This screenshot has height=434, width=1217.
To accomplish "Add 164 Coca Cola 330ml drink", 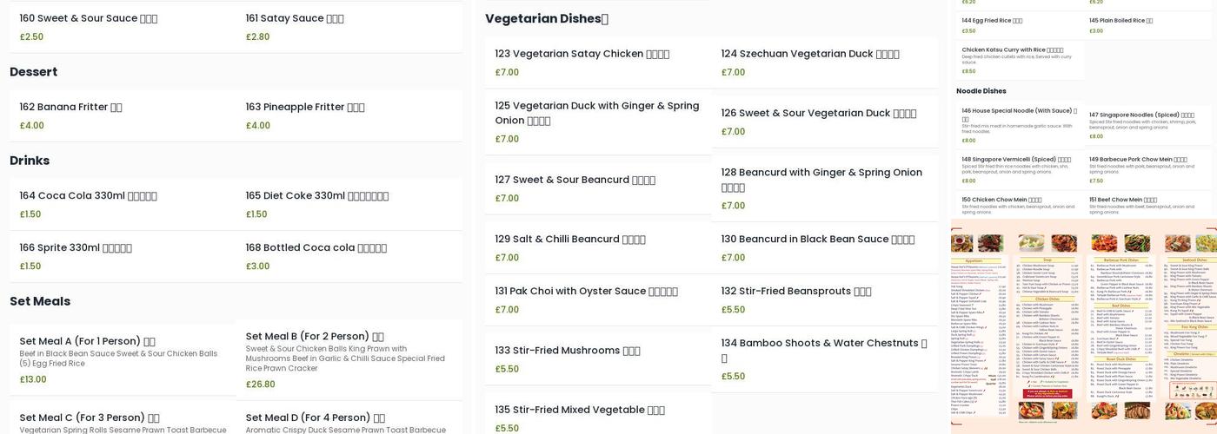I will click(x=88, y=195).
